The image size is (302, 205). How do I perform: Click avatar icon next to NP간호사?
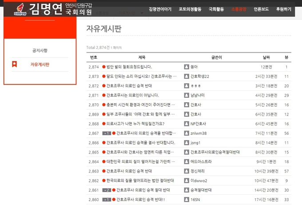pos(187,124)
